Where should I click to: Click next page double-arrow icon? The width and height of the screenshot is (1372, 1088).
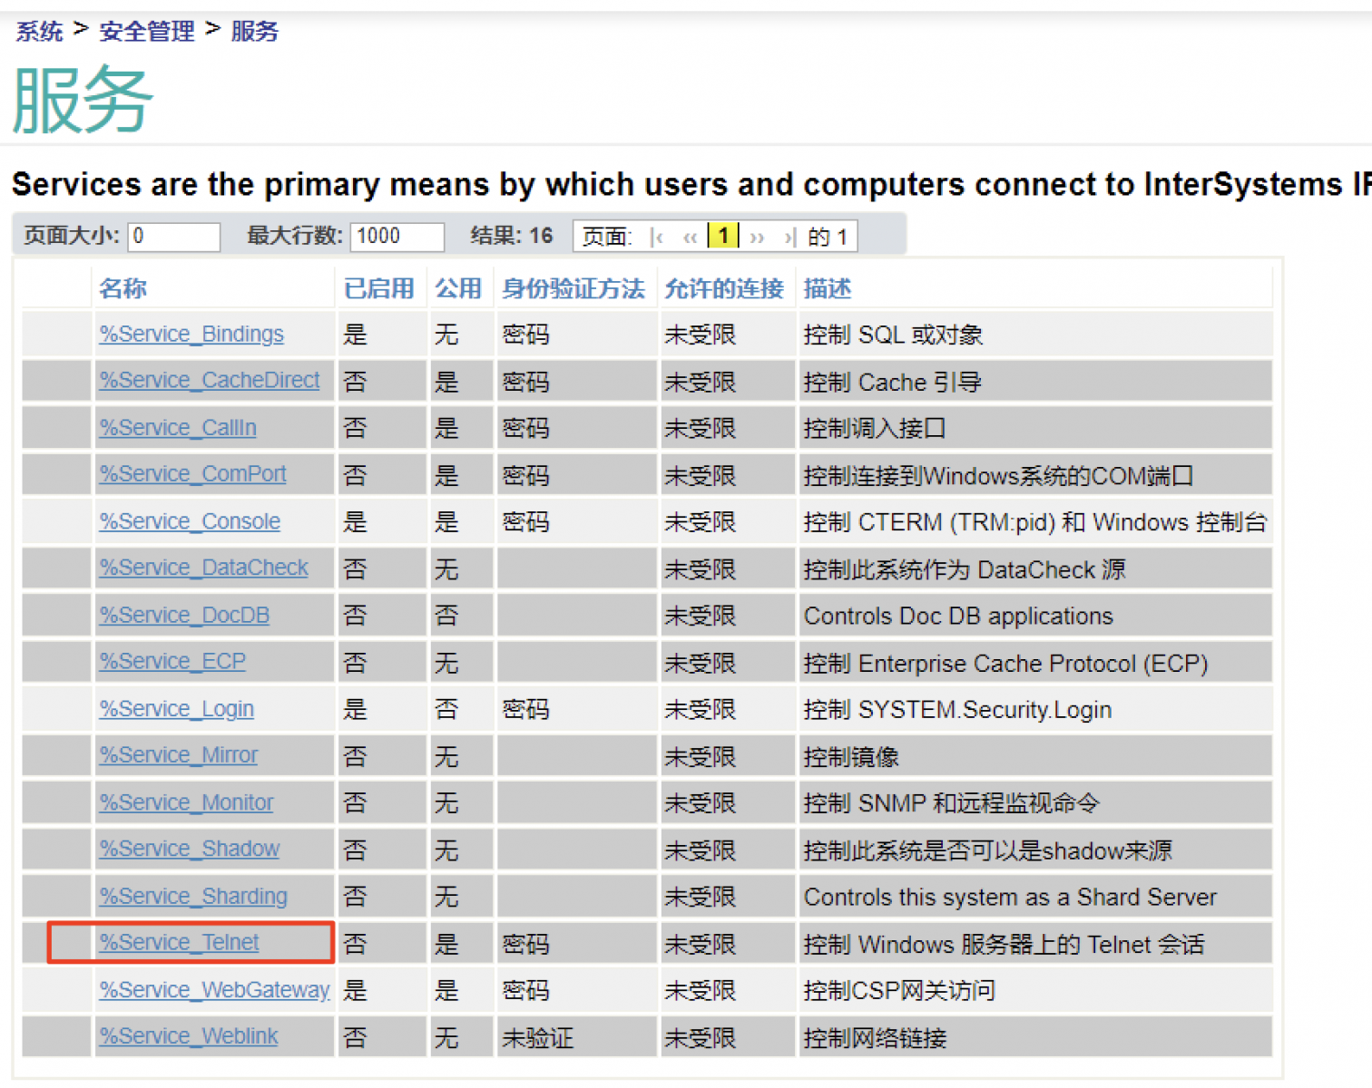(757, 238)
